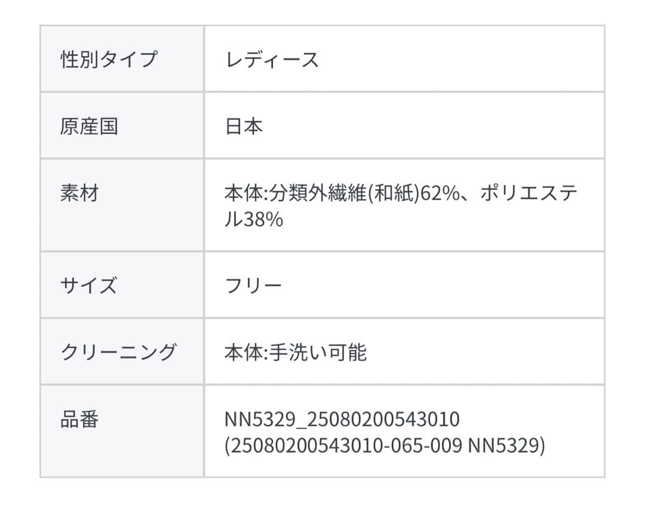The image size is (645, 523).
Task: Click product code NN5329_25080200543010
Action: [x=342, y=420]
